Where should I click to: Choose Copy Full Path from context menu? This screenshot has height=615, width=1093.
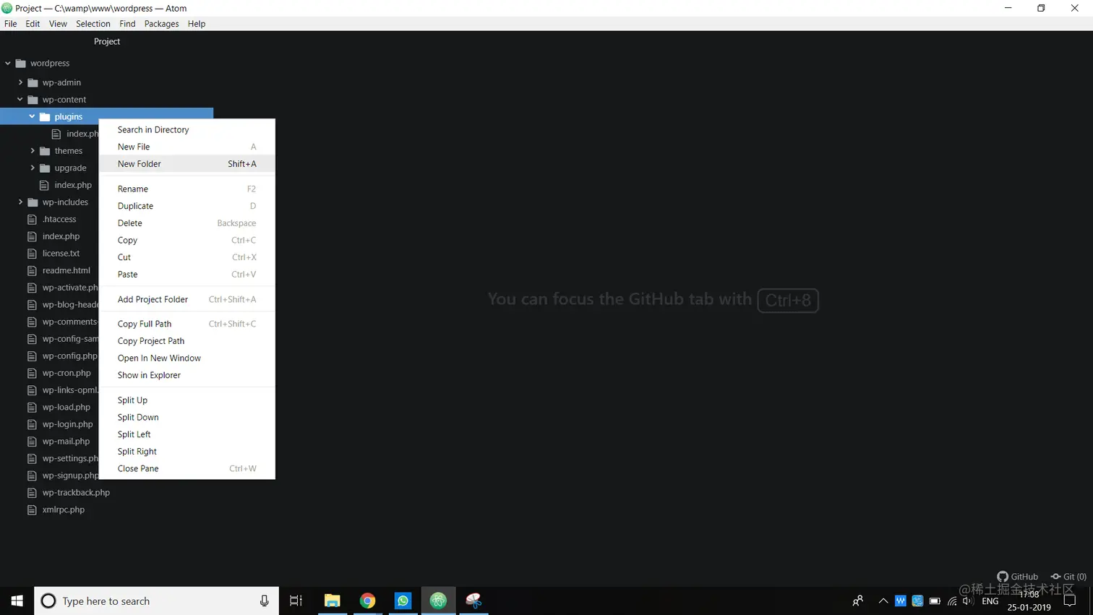[x=187, y=324]
